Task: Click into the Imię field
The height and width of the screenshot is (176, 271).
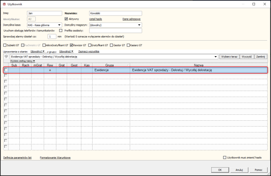Action: (45, 13)
